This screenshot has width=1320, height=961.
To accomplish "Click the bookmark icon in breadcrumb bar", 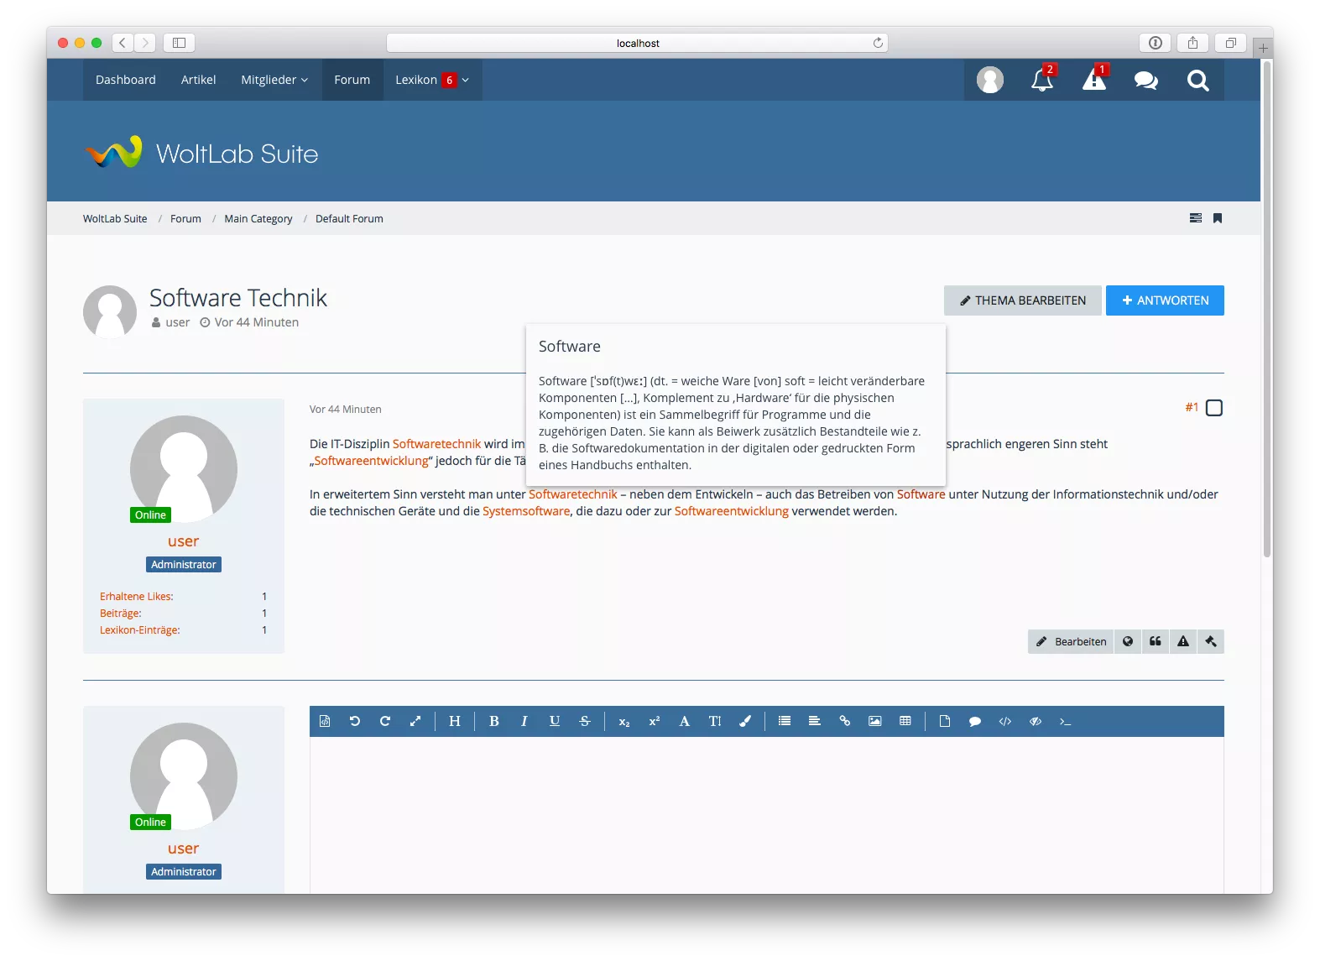I will pos(1218,218).
